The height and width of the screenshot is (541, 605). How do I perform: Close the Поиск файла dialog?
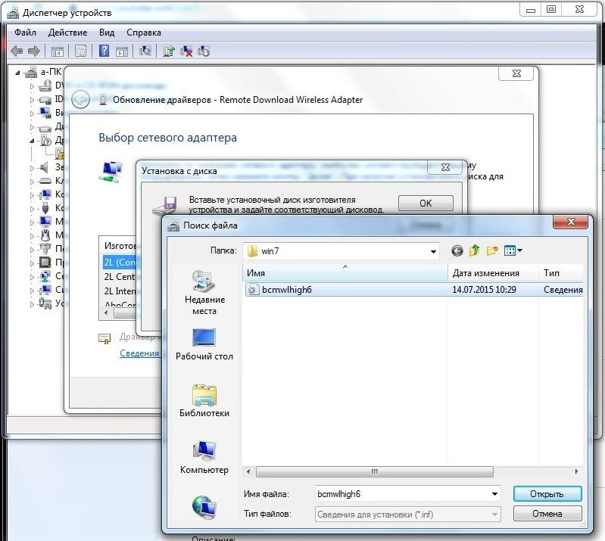[572, 222]
